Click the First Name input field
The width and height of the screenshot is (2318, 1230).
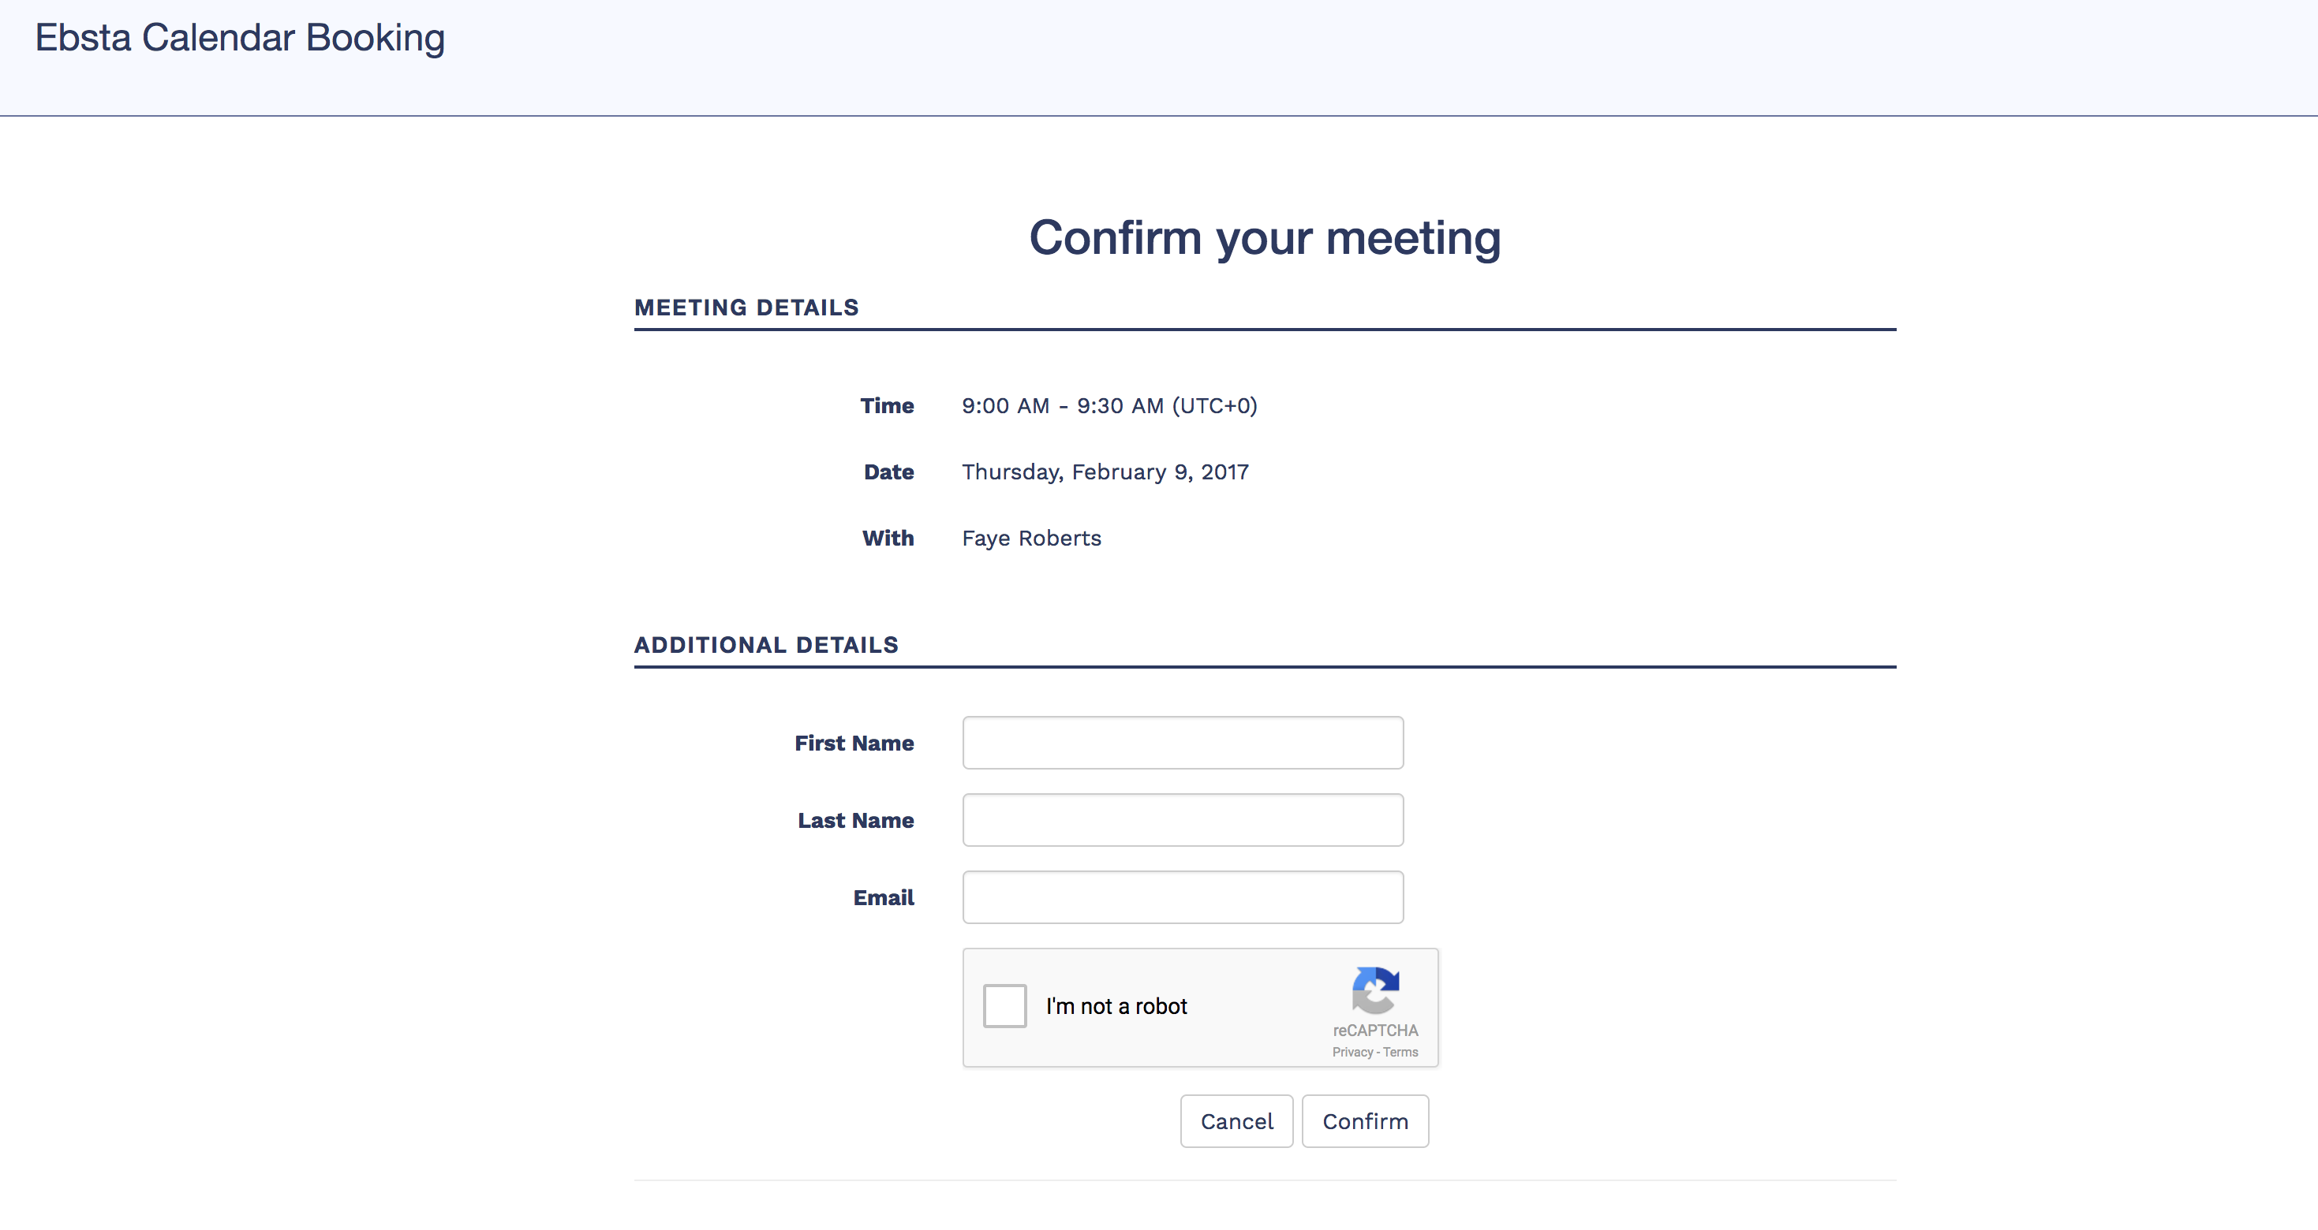[x=1183, y=743]
